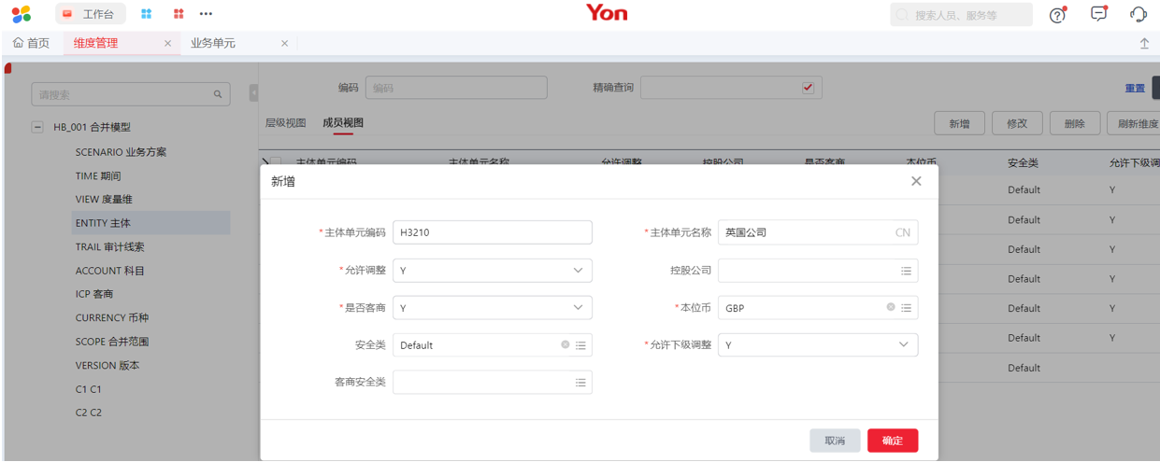Viewport: 1160px width, 462px height.
Task: Open the 是否客商 dropdown
Action: 578,308
